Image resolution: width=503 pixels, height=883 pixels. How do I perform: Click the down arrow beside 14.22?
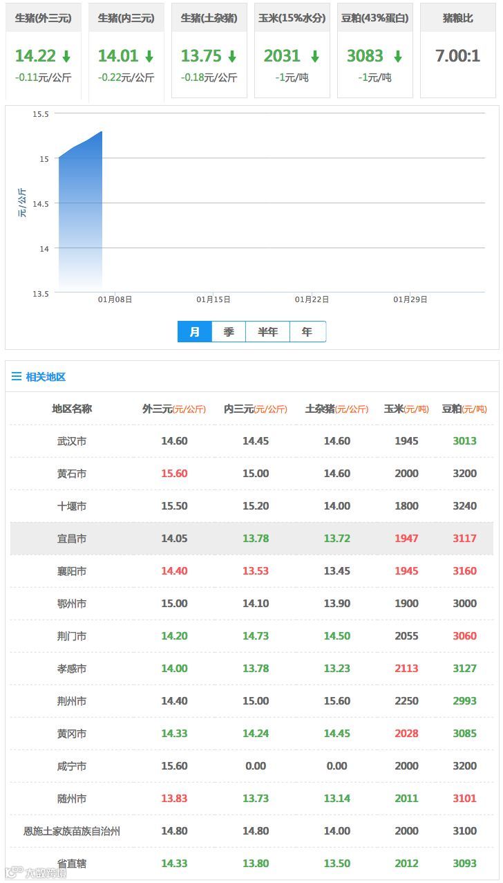66,56
